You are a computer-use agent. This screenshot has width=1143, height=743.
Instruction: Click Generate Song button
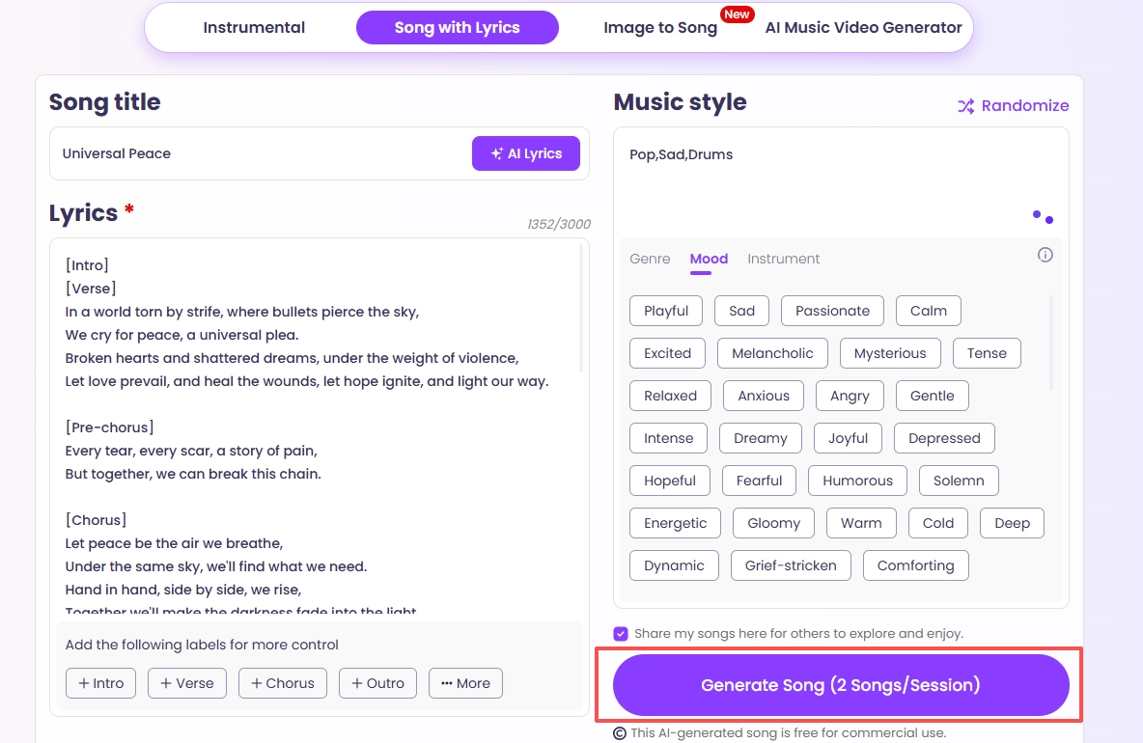pyautogui.click(x=841, y=685)
